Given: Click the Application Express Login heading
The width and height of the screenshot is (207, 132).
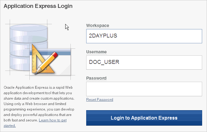Looking at the screenshot, I should [38, 6].
